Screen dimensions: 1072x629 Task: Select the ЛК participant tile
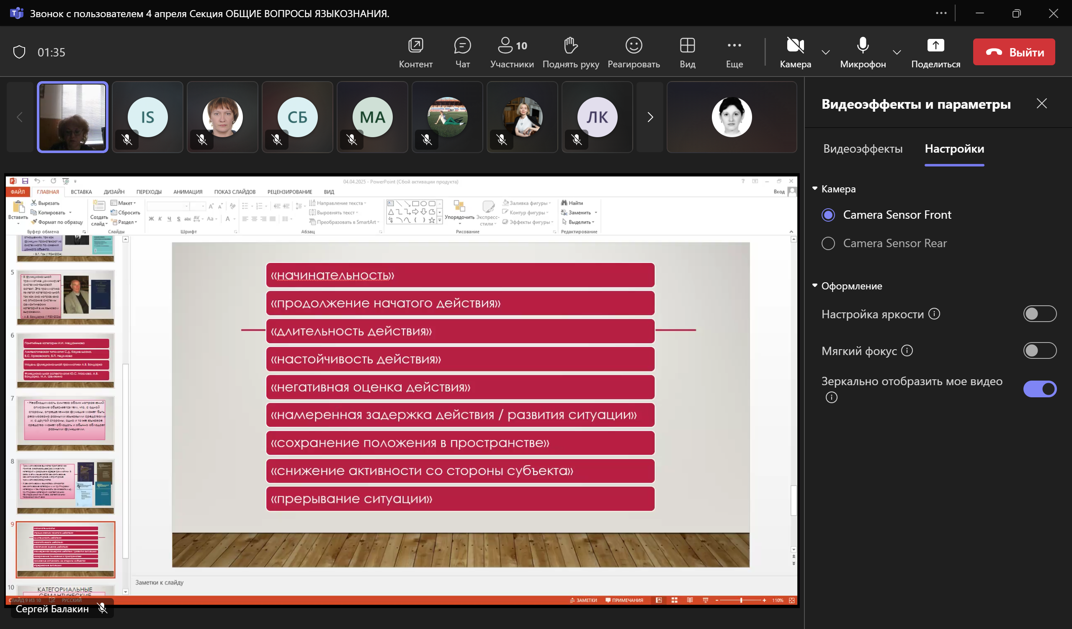(597, 117)
